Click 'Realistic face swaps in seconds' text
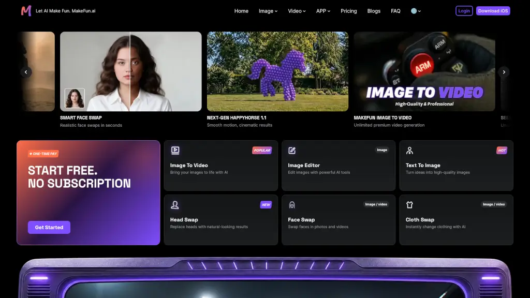The height and width of the screenshot is (298, 530). pyautogui.click(x=91, y=125)
